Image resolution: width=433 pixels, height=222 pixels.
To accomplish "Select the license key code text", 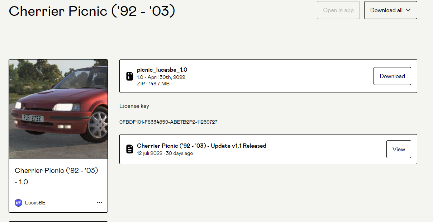I will pyautogui.click(x=168, y=122).
